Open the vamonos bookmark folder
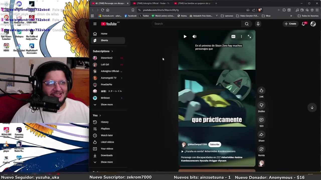This screenshot has width=321, height=180. point(227,16)
